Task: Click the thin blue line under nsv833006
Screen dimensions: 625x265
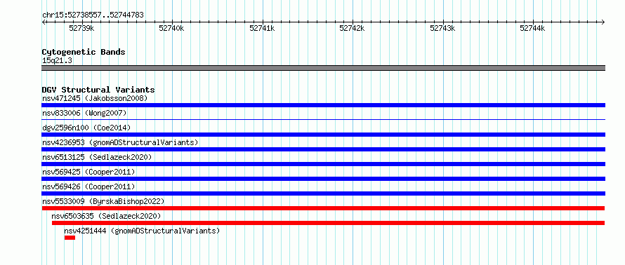Action: coord(323,119)
